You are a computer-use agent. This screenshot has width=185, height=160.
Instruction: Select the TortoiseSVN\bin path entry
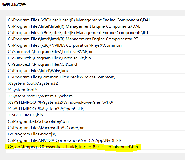coord(96,51)
